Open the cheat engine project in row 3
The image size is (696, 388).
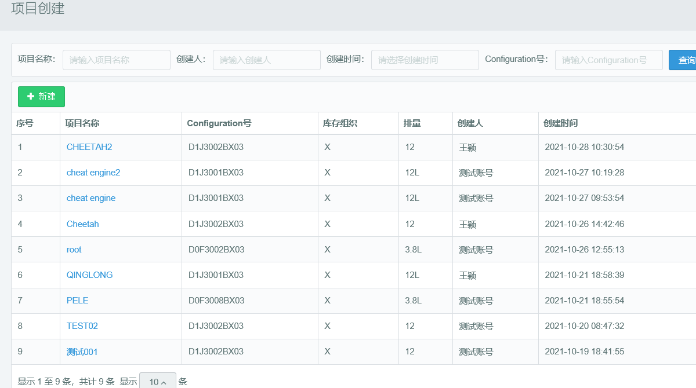[x=91, y=198]
